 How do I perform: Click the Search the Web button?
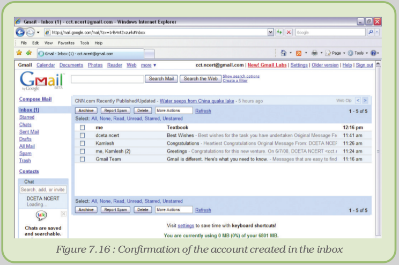tap(201, 79)
